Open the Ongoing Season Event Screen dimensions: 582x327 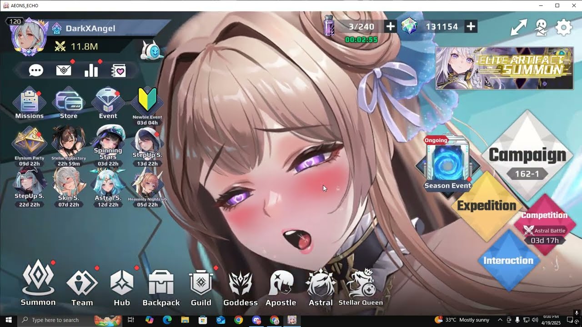pos(448,163)
